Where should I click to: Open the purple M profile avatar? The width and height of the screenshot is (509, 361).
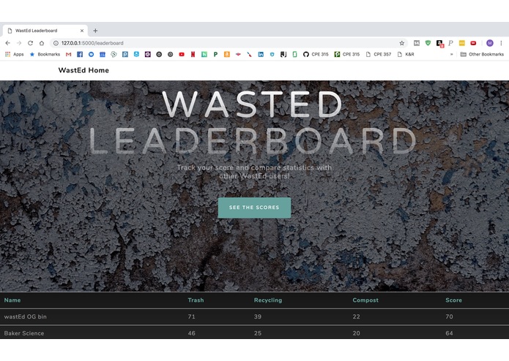point(490,43)
